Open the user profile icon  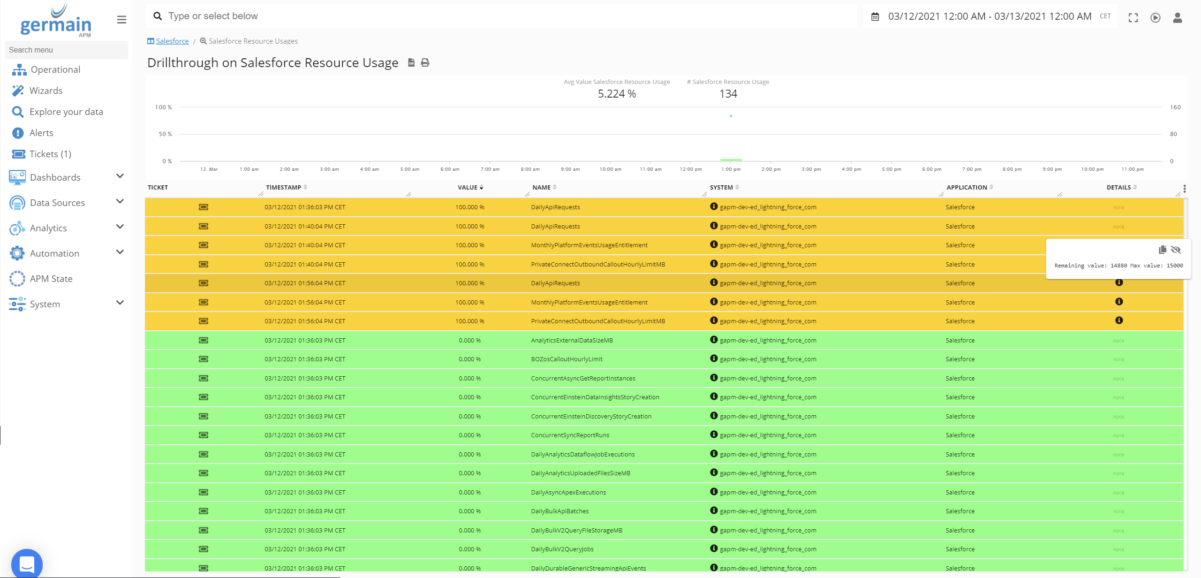tap(1177, 18)
